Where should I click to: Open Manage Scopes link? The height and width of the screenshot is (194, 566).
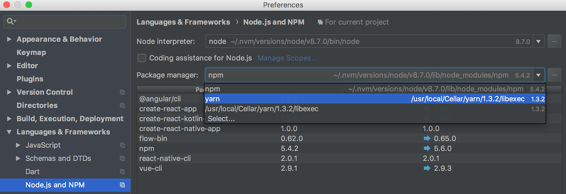[x=287, y=58]
